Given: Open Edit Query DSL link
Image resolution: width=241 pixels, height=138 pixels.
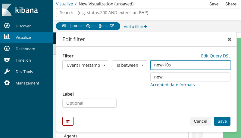Looking at the screenshot, I should [216, 56].
